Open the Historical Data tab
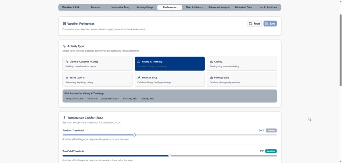342x163 pixels. (x=244, y=7)
